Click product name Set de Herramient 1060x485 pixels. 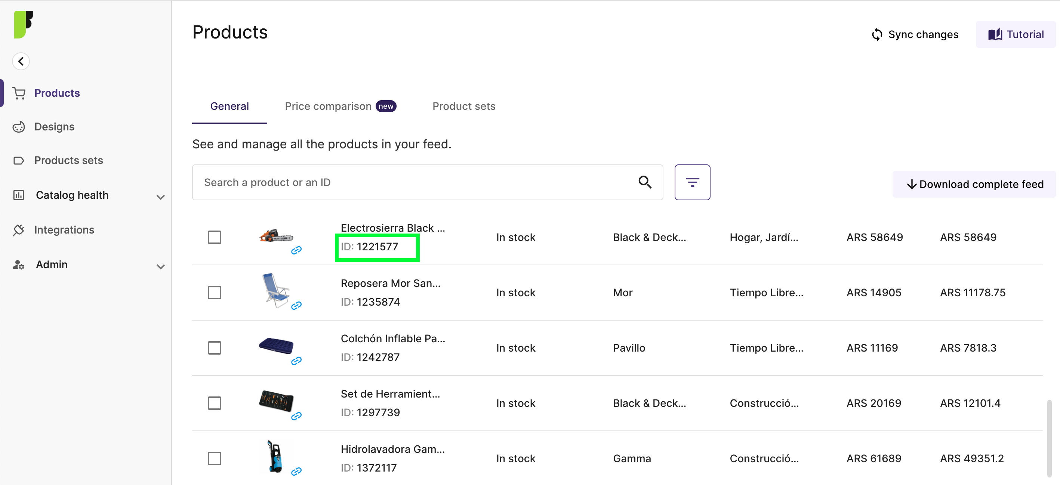coord(390,394)
